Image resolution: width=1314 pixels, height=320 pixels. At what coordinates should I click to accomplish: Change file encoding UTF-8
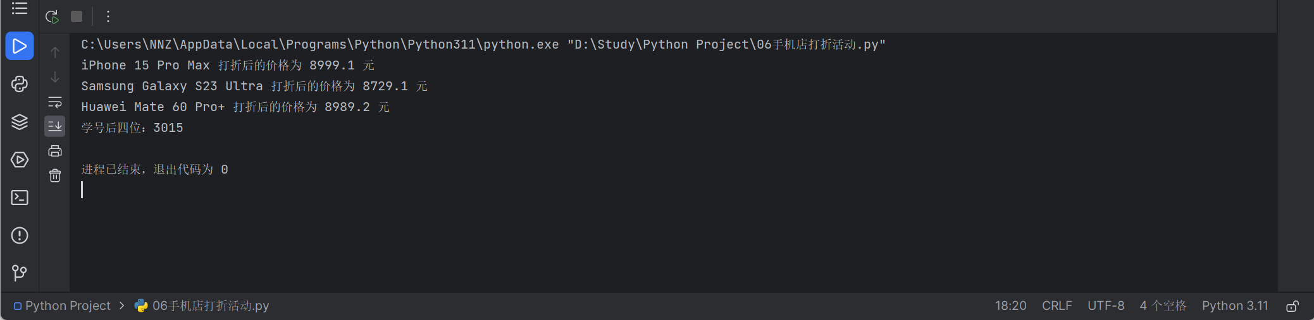click(1105, 306)
